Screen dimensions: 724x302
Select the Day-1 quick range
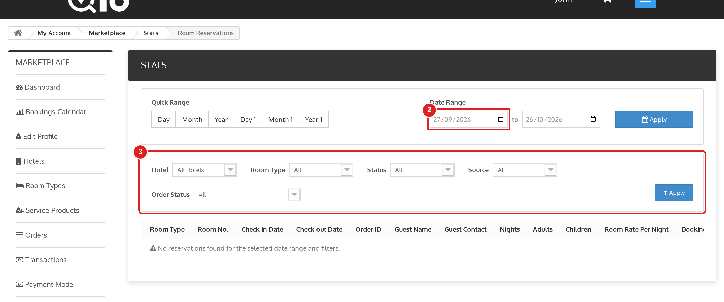tap(248, 119)
